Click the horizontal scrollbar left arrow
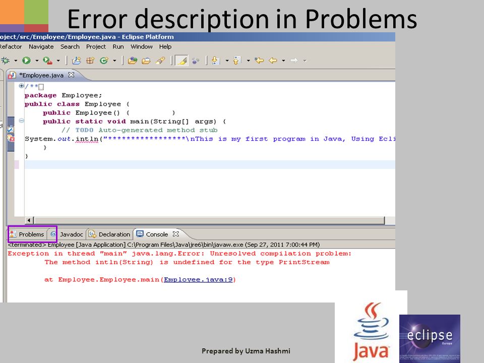 coord(29,220)
